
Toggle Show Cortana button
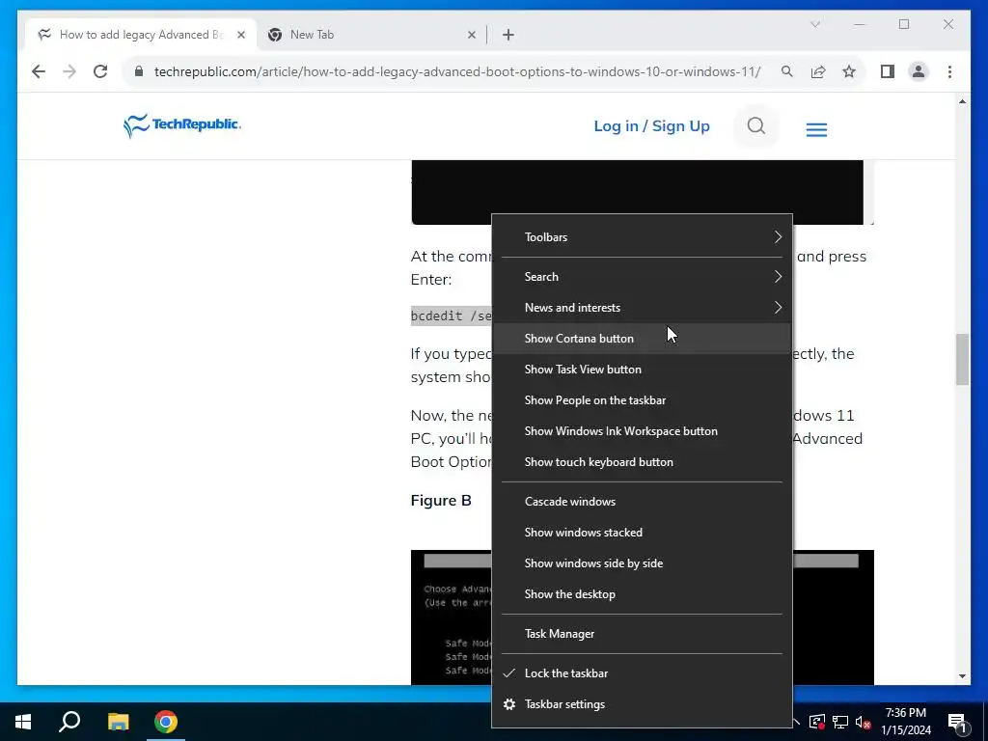click(642, 339)
